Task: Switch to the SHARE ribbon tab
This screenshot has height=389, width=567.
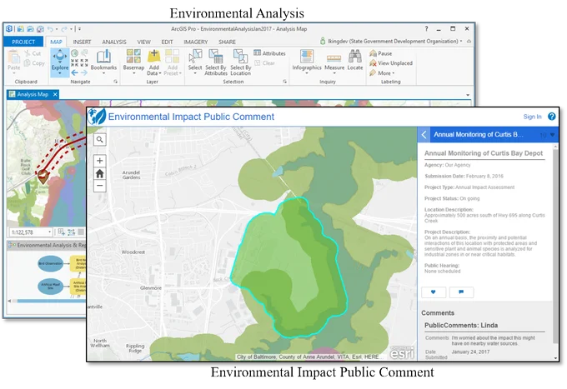Action: (x=227, y=42)
